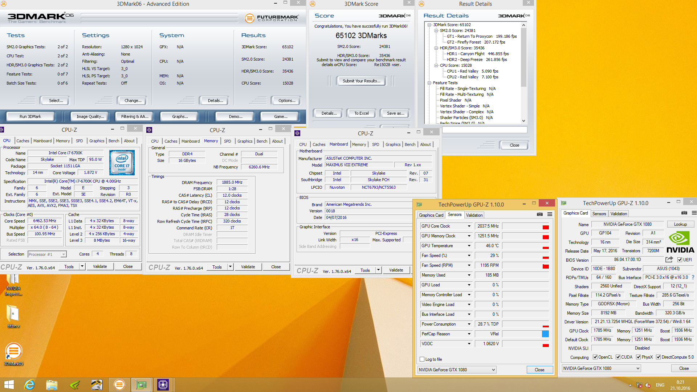Switch to Caches tab in first CPU-Z window
Image resolution: width=697 pixels, height=392 pixels.
pos(23,141)
